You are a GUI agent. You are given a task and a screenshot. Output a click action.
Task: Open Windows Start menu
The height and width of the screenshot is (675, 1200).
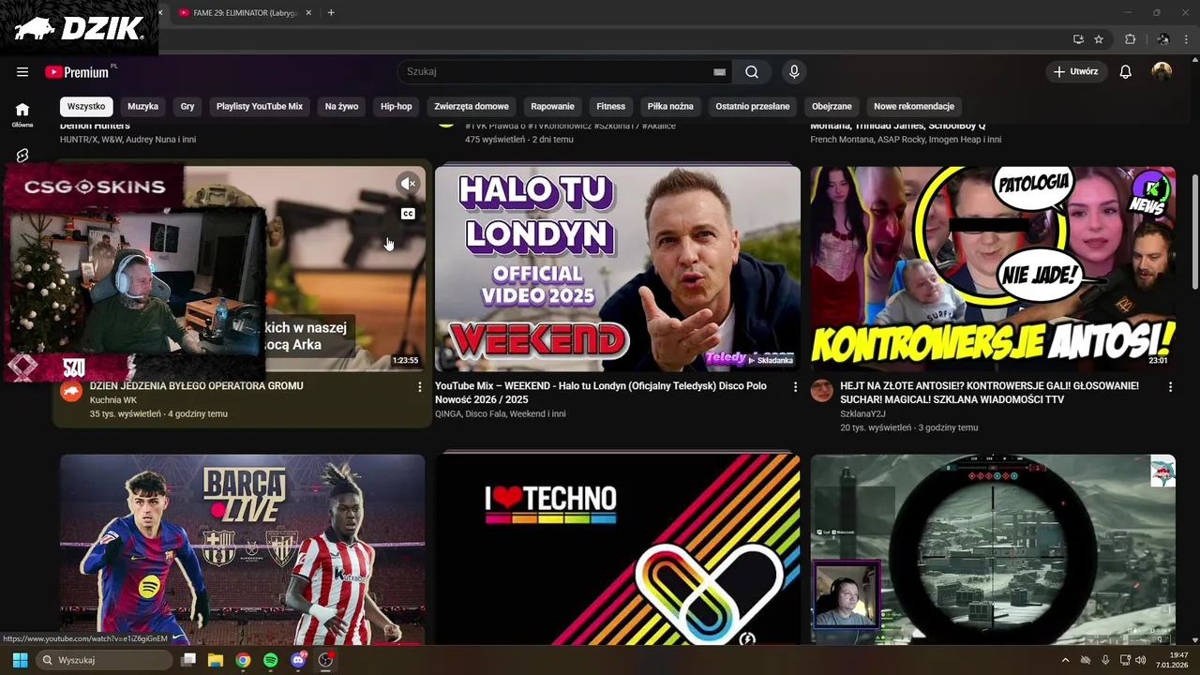(20, 660)
